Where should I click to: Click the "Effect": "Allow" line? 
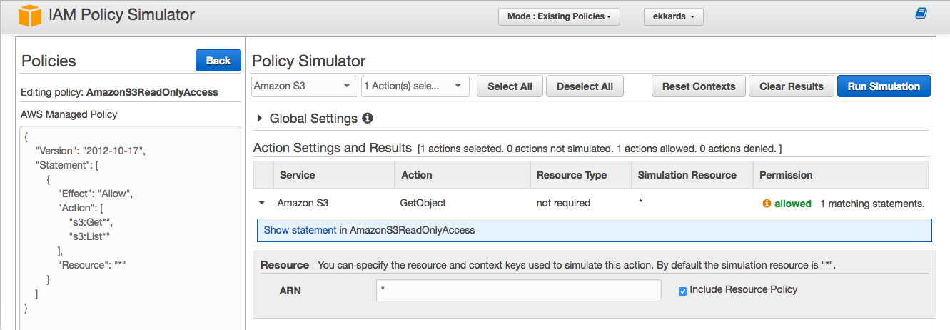[96, 194]
